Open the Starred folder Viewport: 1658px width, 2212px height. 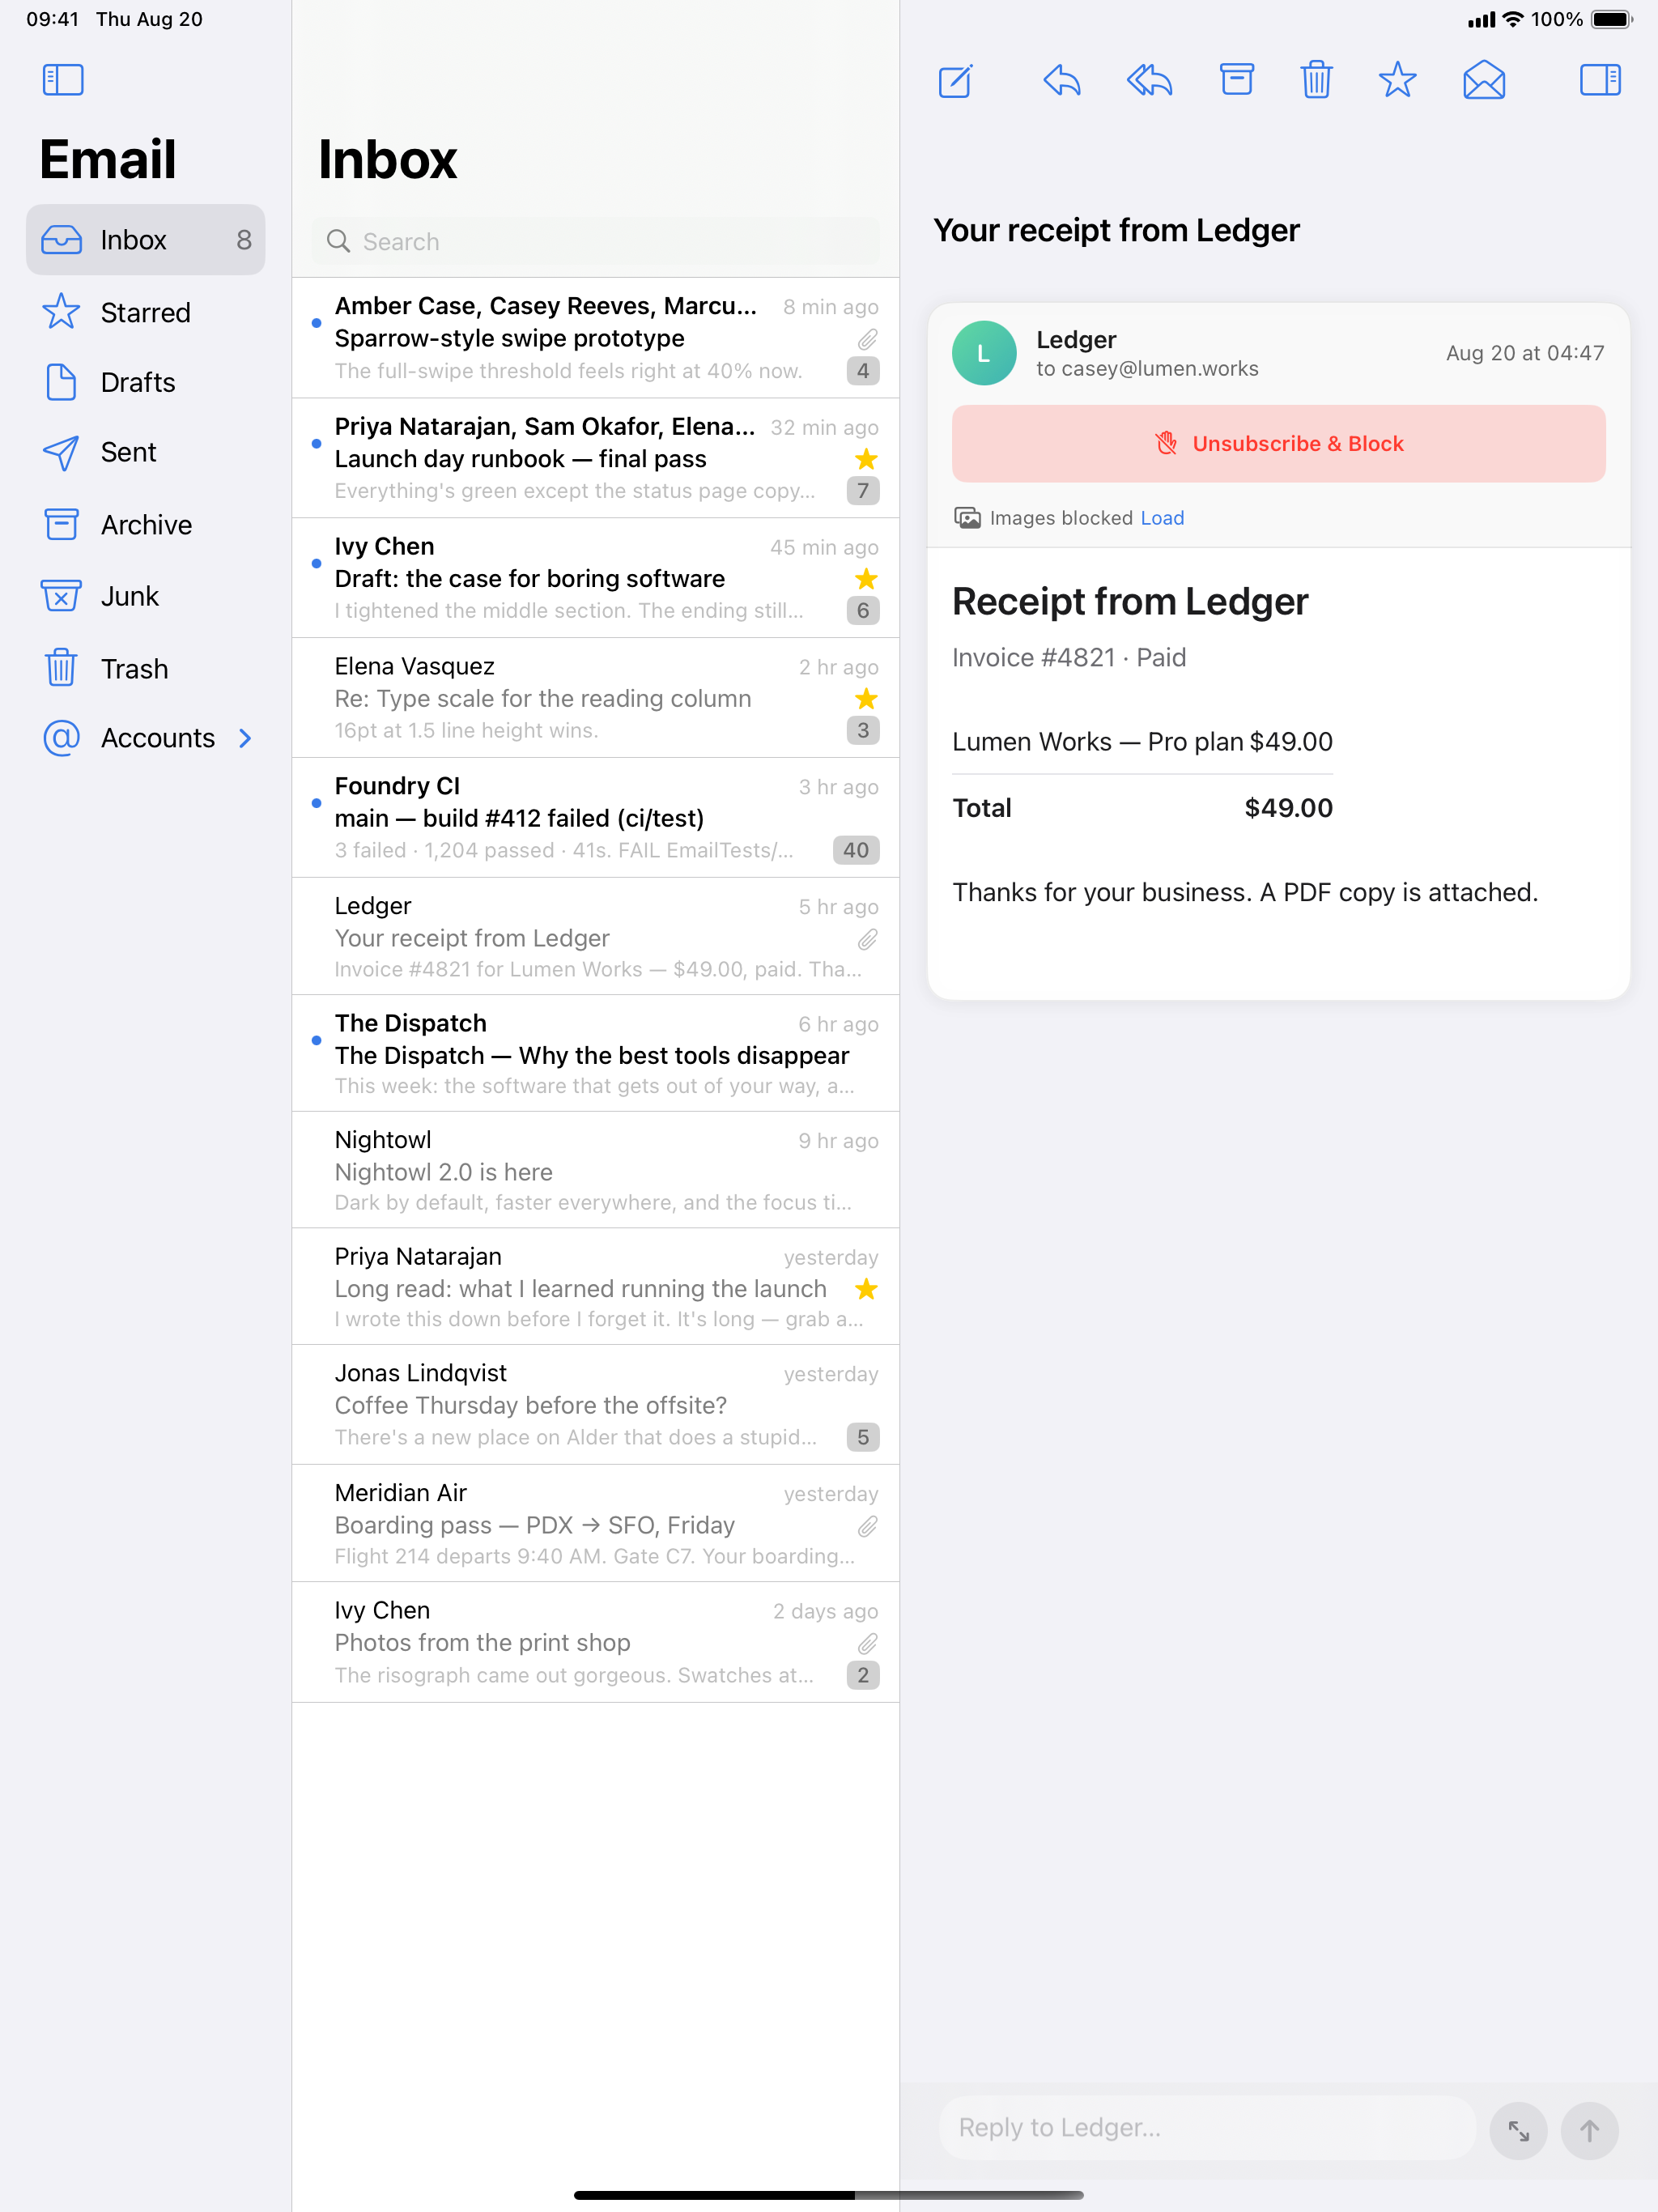point(146,312)
